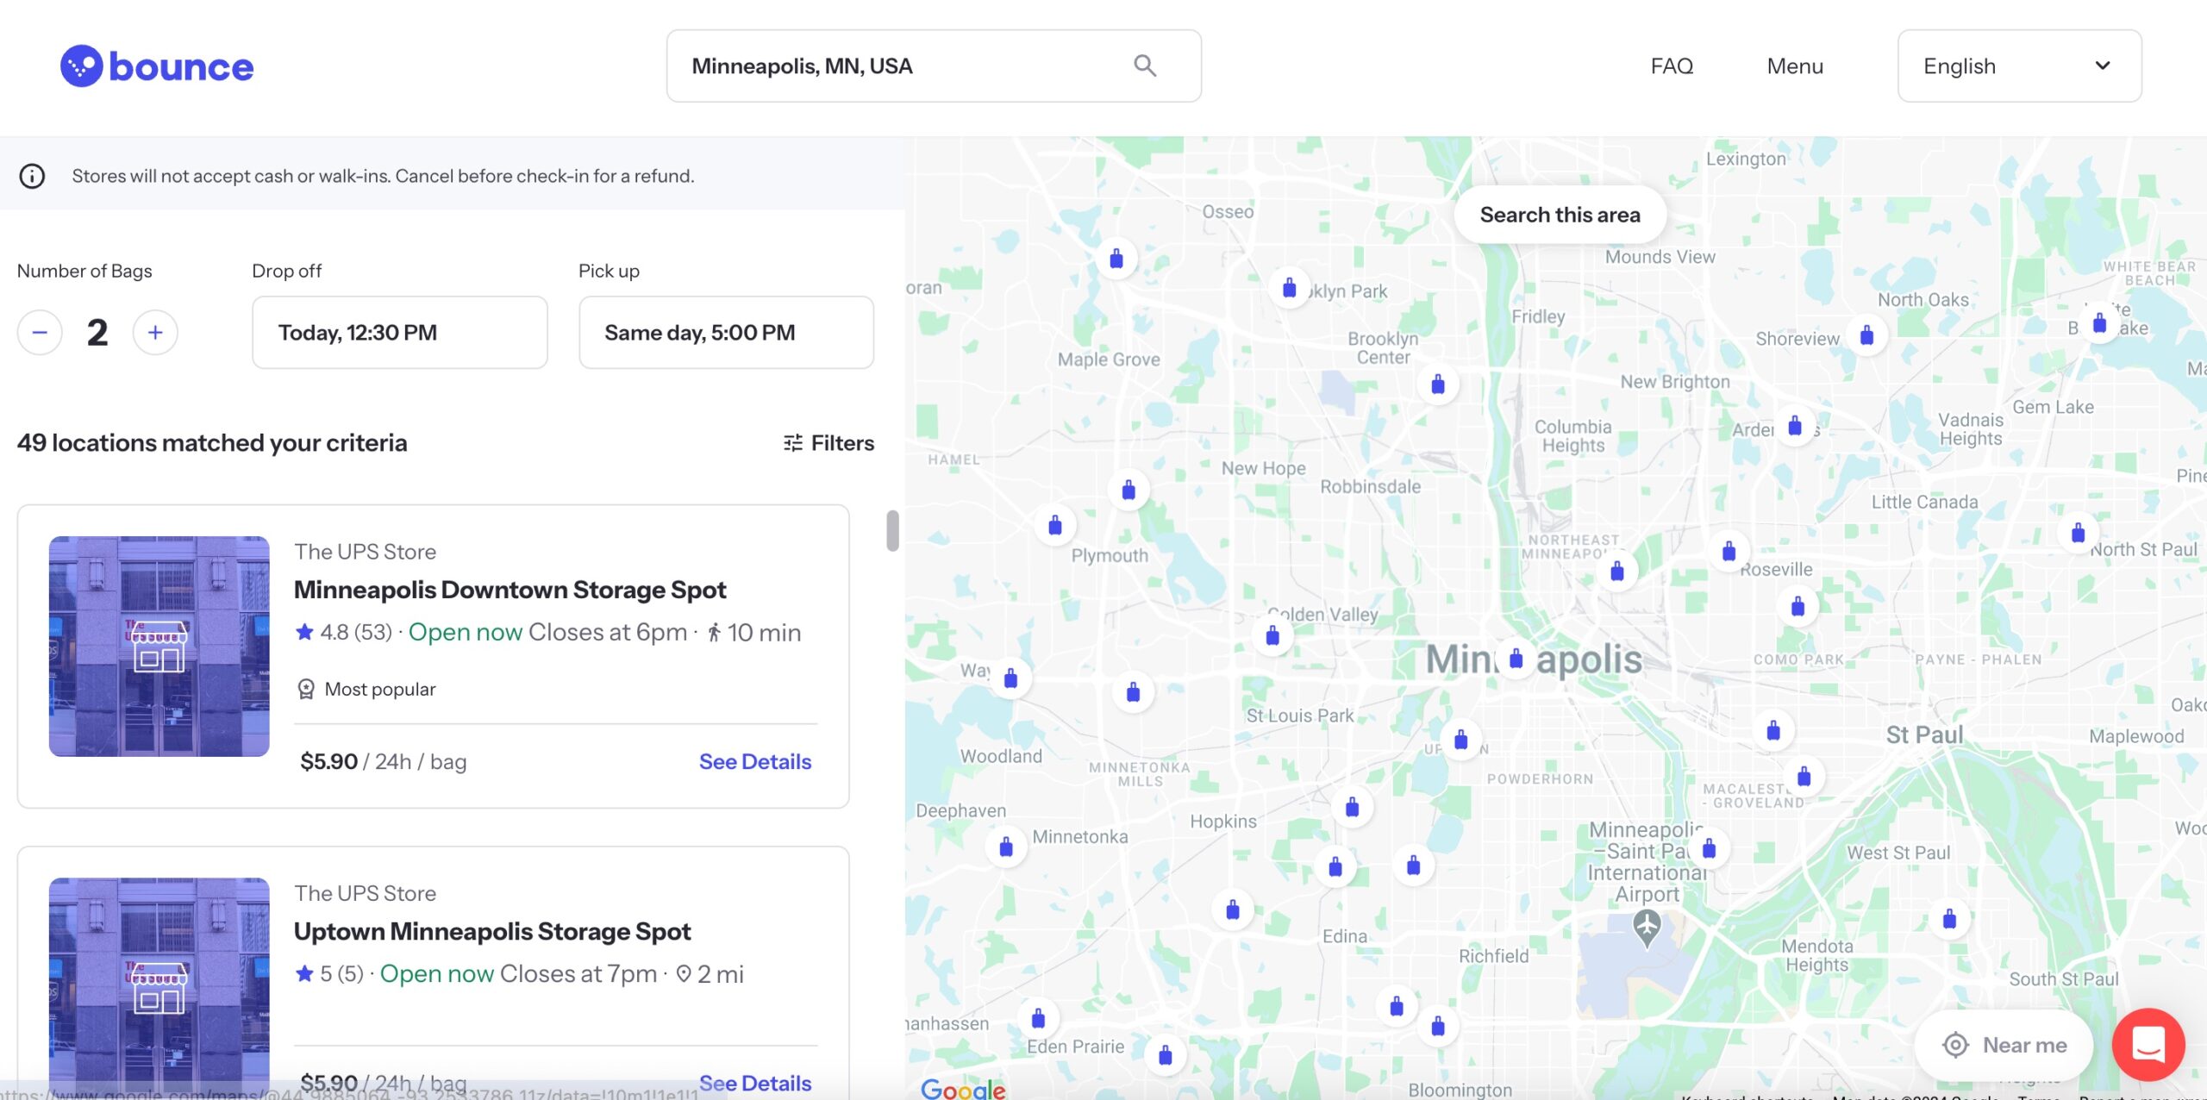See Details for Minneapolis Downtown Storage Spot
The width and height of the screenshot is (2207, 1100).
pyautogui.click(x=754, y=761)
